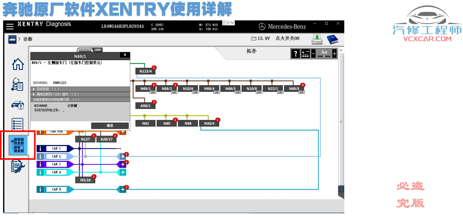Click the CAN L bus label
The width and height of the screenshot is (463, 221).
[56, 156]
